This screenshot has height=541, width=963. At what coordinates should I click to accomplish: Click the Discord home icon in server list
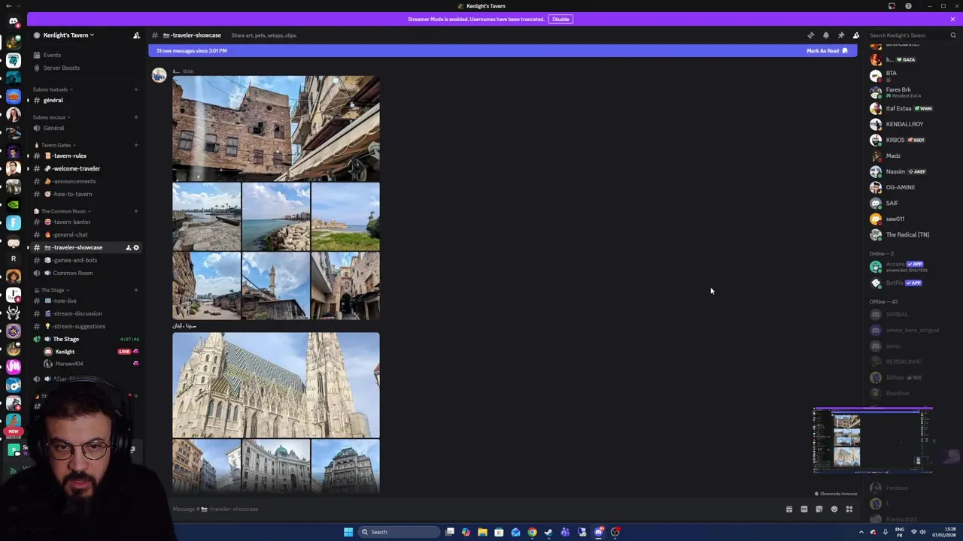click(x=13, y=21)
